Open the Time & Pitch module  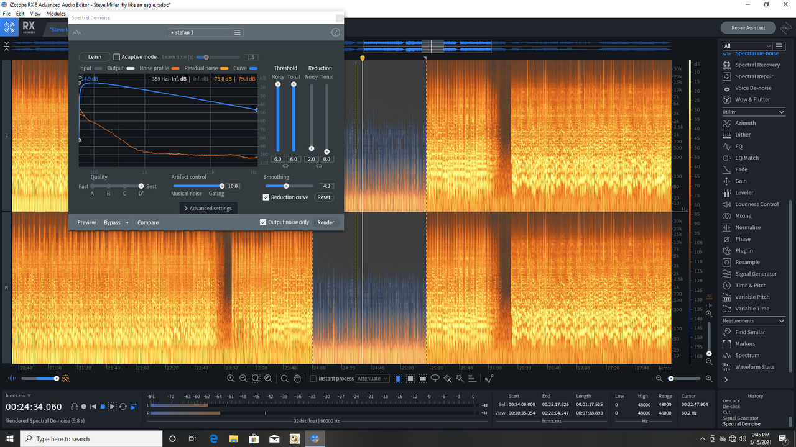click(x=744, y=286)
